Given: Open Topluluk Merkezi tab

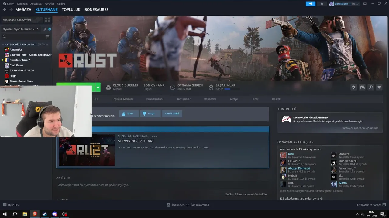Looking at the screenshot, I should [122, 99].
